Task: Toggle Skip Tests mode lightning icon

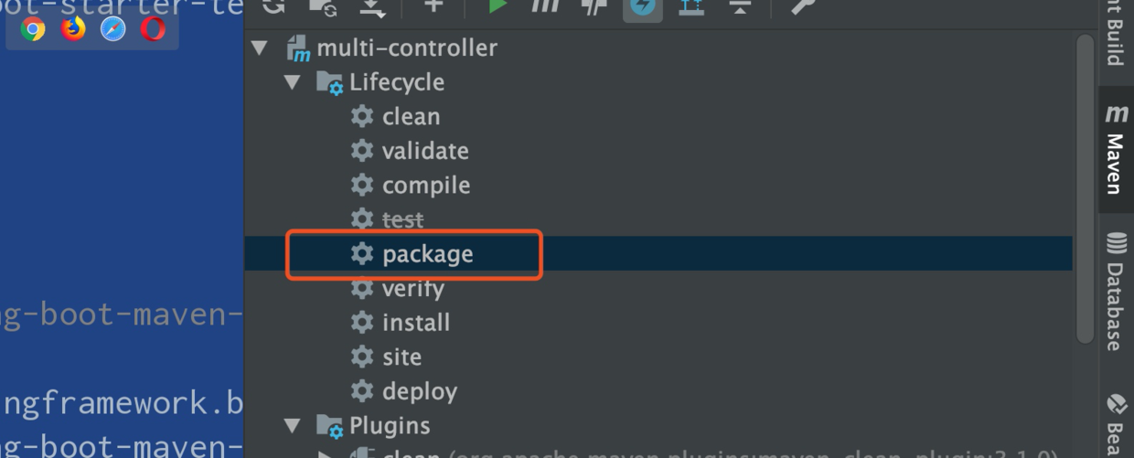Action: [643, 6]
